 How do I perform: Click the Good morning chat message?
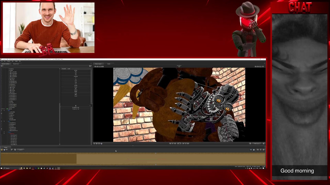click(x=297, y=171)
